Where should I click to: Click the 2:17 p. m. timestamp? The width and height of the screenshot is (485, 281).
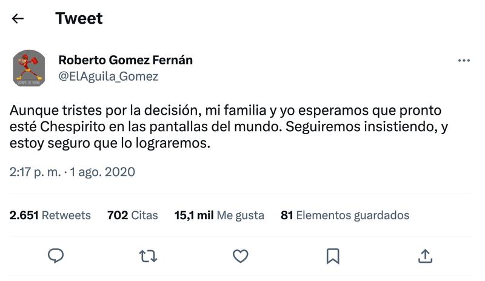pos(35,172)
